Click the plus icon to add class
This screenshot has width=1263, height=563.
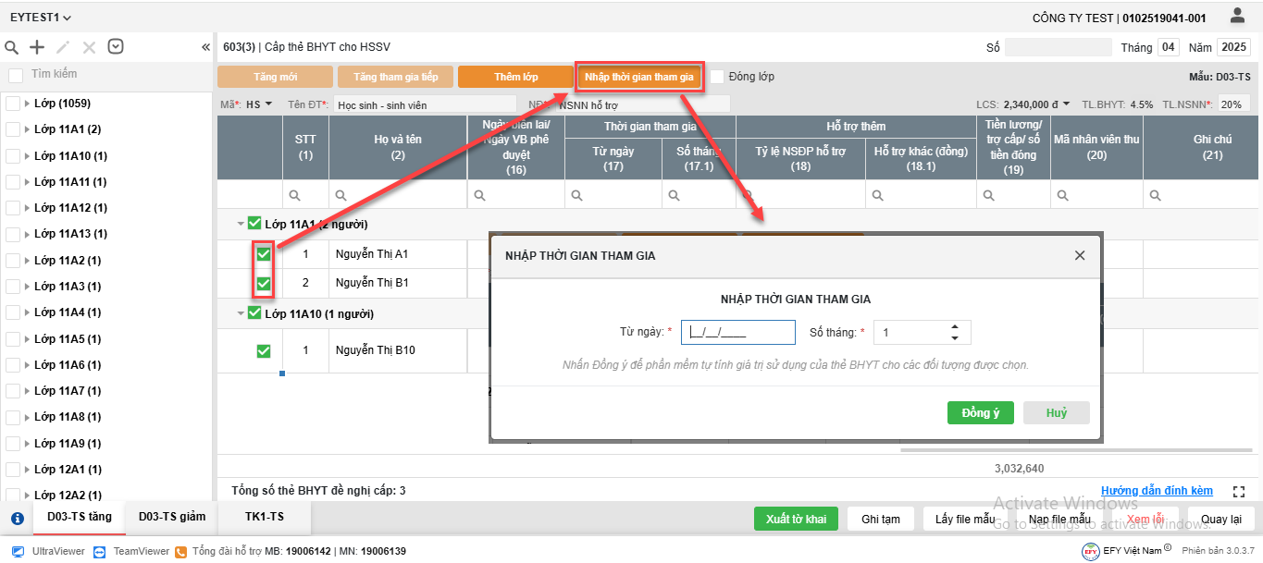pos(37,47)
